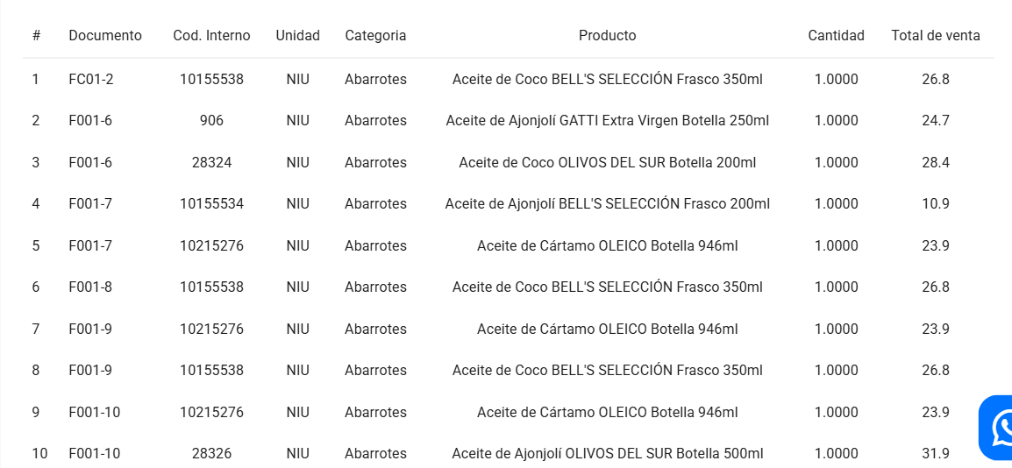Click the Cod. Interno column header
Screen dimensions: 1012x468
211,36
